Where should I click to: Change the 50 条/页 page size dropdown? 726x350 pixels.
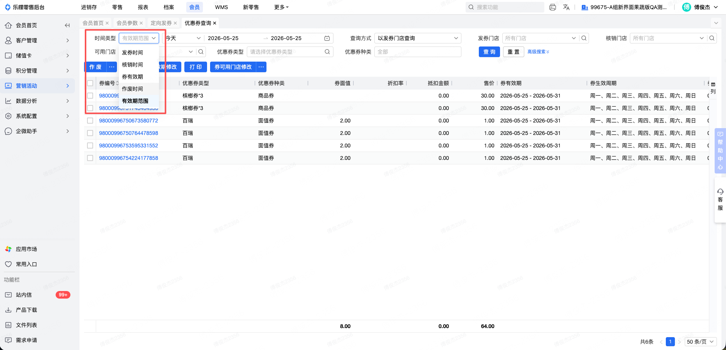pyautogui.click(x=701, y=342)
